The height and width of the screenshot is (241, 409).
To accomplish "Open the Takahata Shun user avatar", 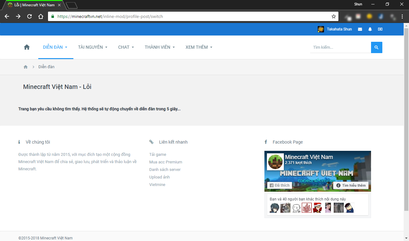I will [321, 29].
